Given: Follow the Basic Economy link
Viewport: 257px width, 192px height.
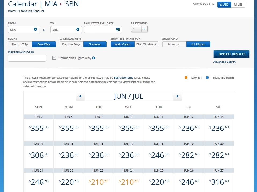Looking at the screenshot, I should coord(124,77).
